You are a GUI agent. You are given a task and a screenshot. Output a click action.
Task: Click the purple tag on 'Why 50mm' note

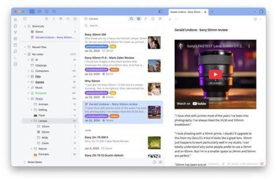coord(97,93)
